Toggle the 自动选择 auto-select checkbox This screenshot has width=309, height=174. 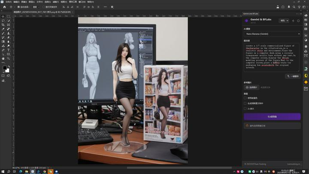click(19, 7)
